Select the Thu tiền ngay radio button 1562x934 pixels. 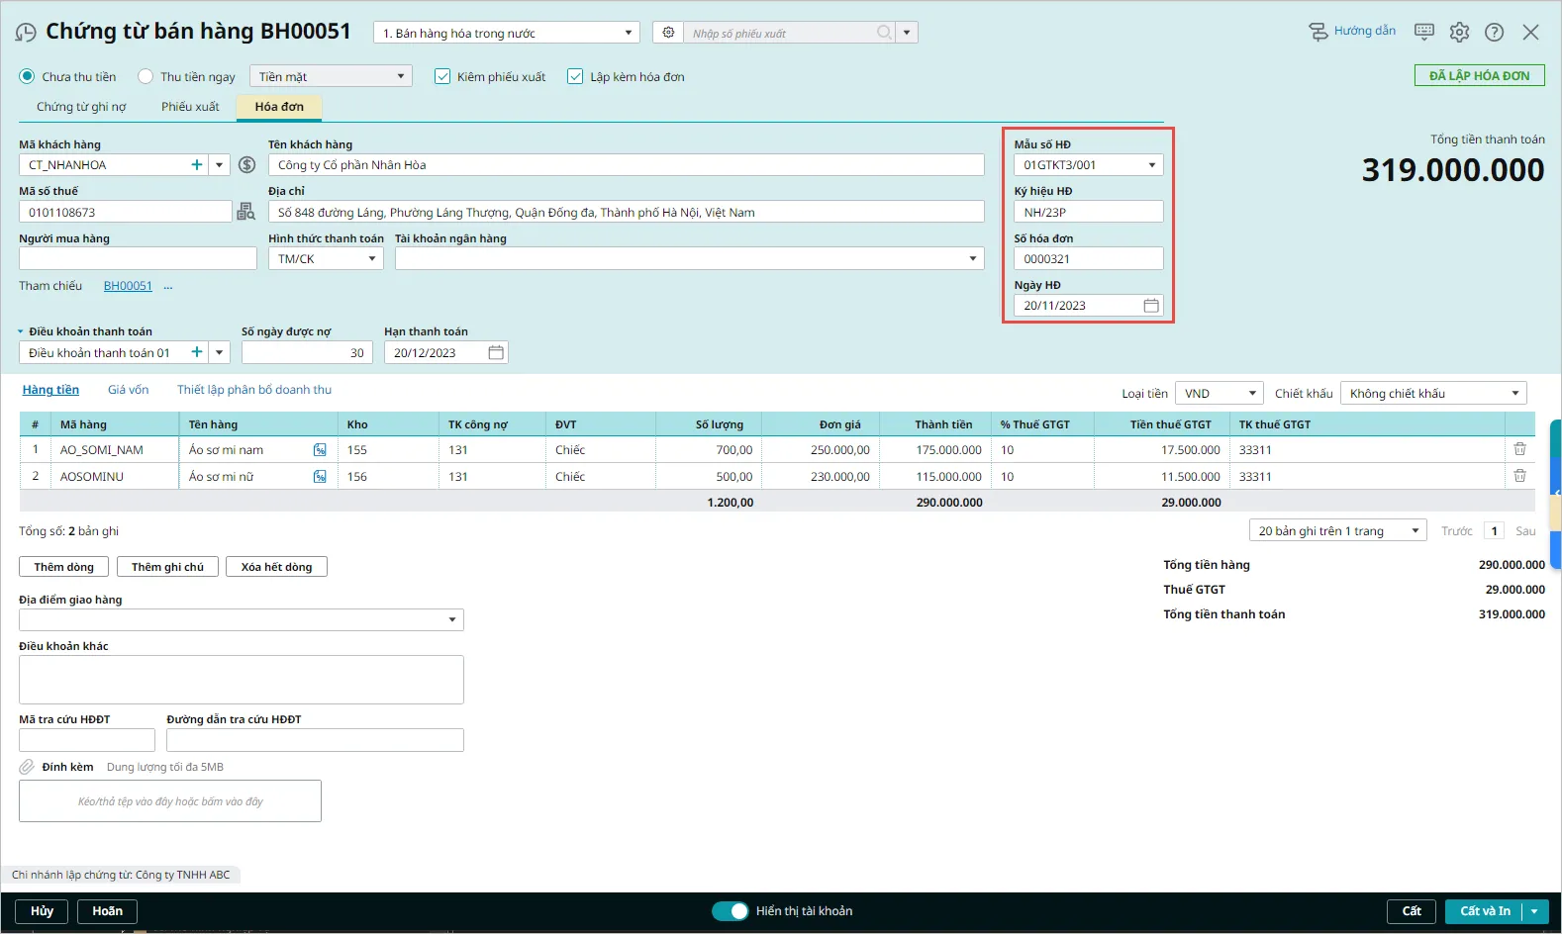coord(146,76)
